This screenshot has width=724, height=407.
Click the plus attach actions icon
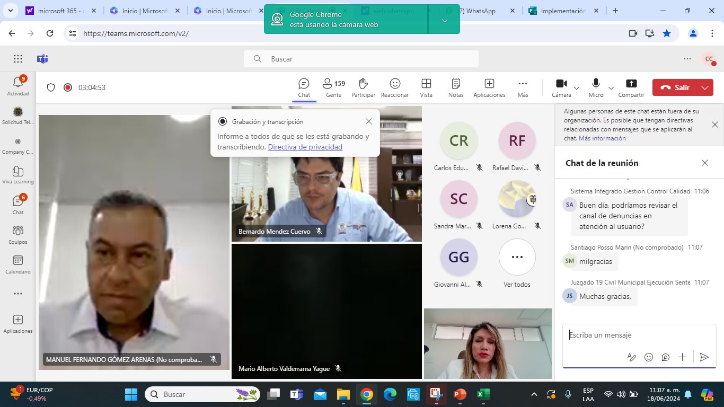[x=683, y=357]
